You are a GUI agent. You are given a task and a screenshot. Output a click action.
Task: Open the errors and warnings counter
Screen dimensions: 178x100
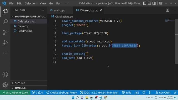pos(38,92)
